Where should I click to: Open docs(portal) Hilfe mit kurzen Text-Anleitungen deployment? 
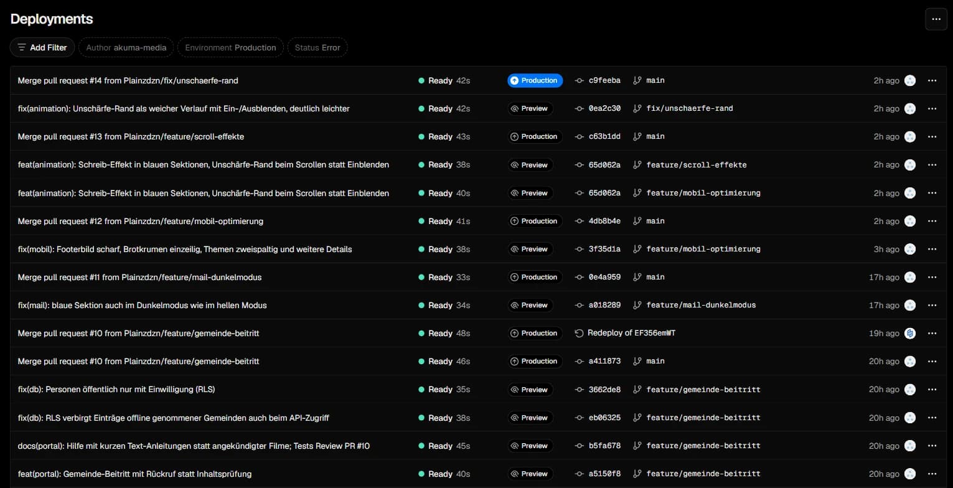pyautogui.click(x=194, y=446)
